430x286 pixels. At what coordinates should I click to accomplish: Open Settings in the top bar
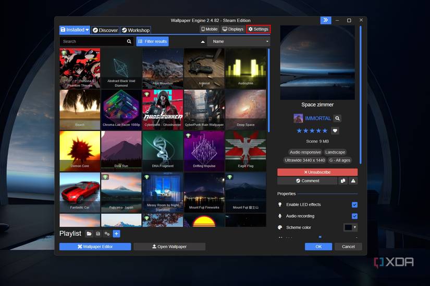[x=258, y=29]
